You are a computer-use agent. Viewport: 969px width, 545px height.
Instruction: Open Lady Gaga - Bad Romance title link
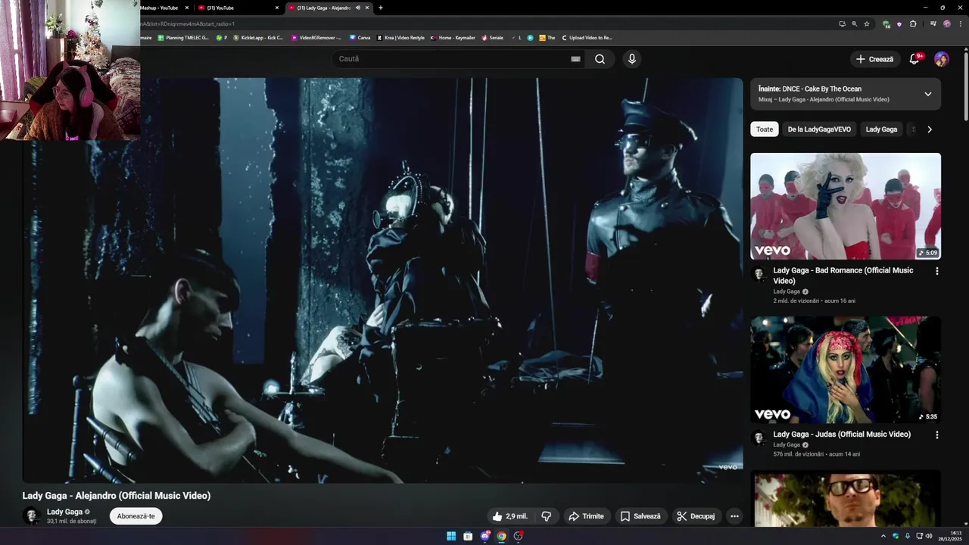pyautogui.click(x=843, y=276)
